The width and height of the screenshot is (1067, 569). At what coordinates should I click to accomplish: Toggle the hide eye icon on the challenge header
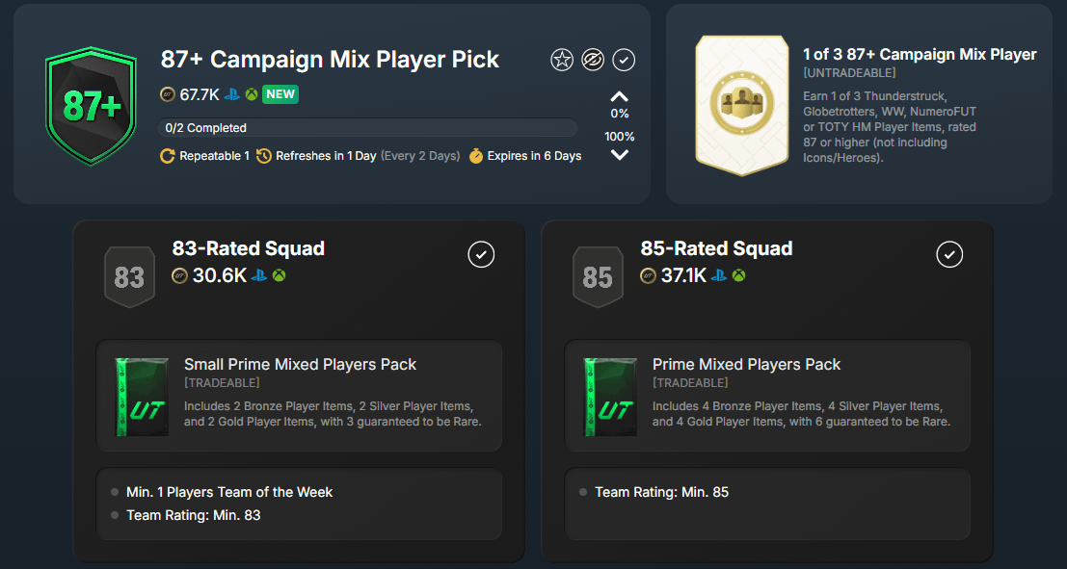pos(593,60)
